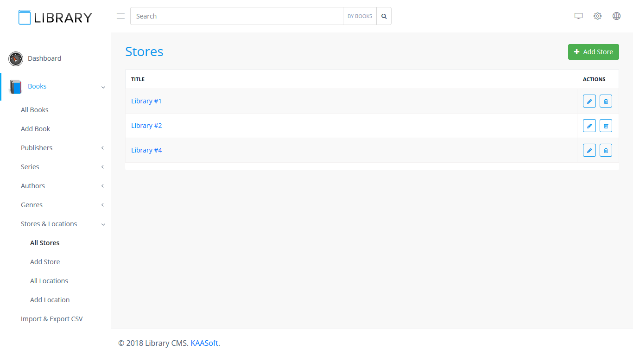Follow the KAASoft footer link
The height and width of the screenshot is (356, 633).
tap(204, 343)
